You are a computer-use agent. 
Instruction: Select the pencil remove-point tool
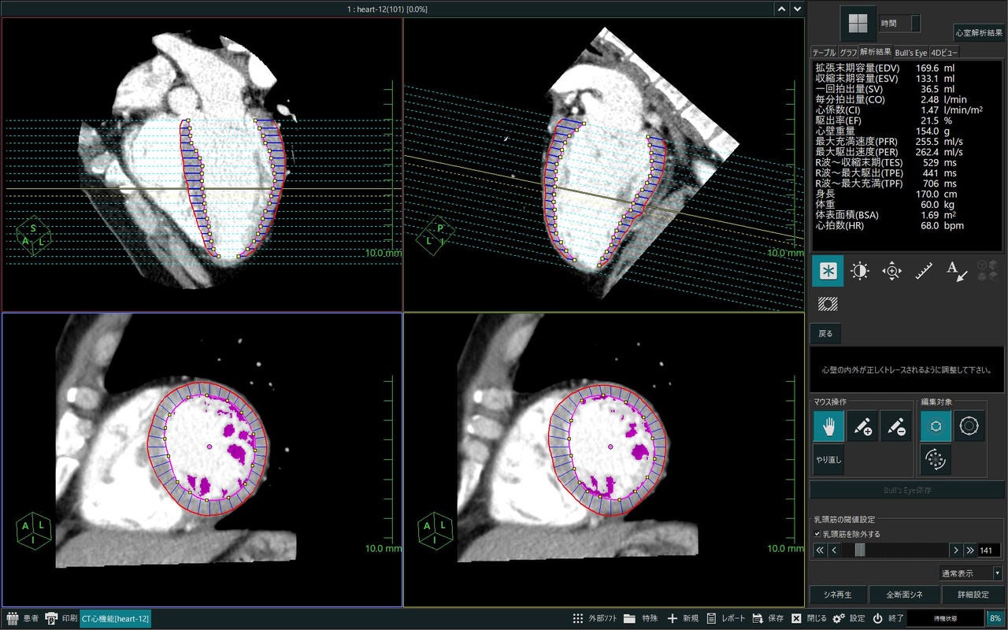(895, 426)
